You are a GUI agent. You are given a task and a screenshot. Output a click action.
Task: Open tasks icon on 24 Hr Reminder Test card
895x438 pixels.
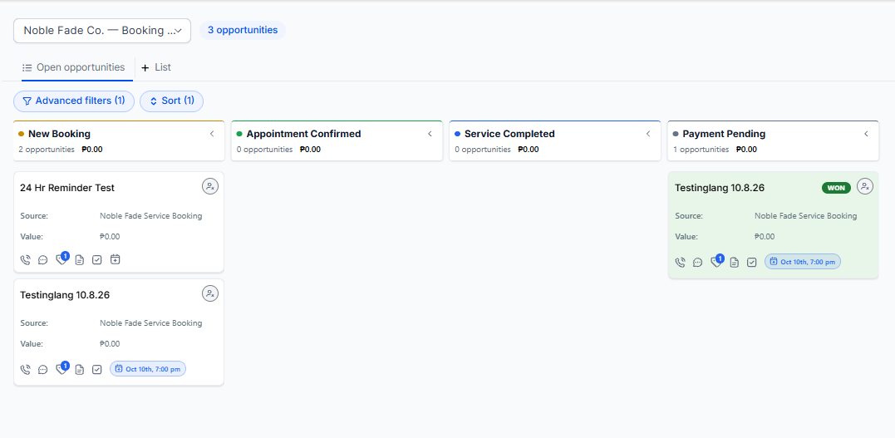click(97, 260)
